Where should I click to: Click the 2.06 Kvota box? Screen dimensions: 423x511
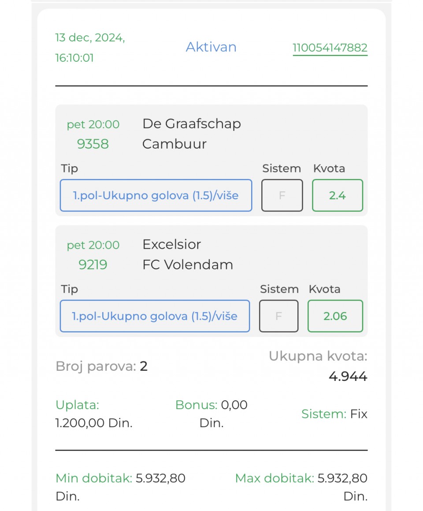335,316
